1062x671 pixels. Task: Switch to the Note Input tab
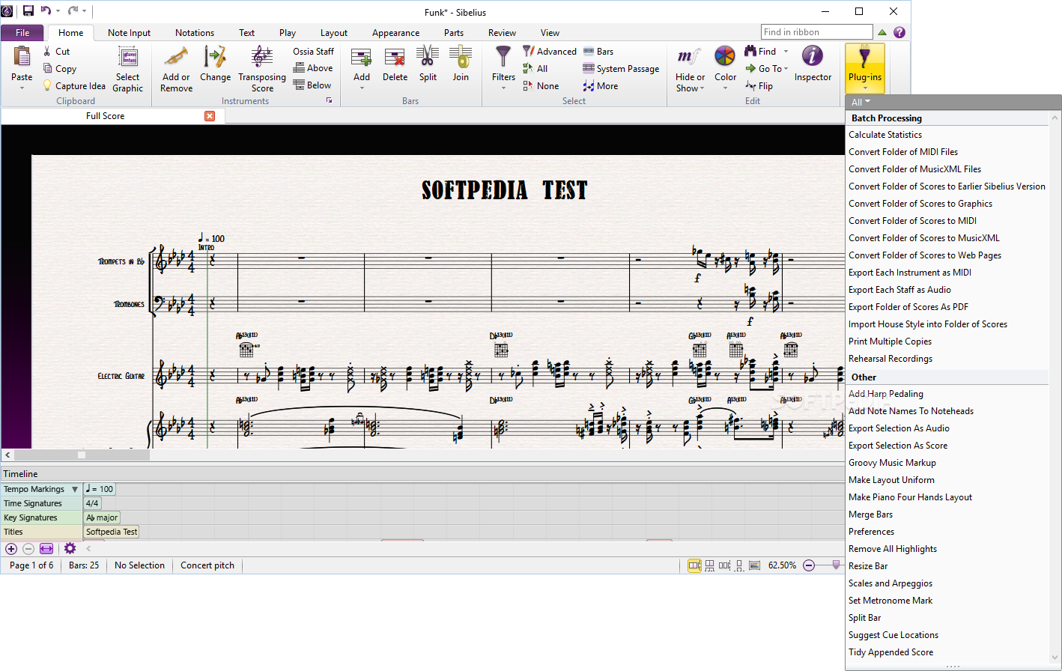[x=129, y=32]
